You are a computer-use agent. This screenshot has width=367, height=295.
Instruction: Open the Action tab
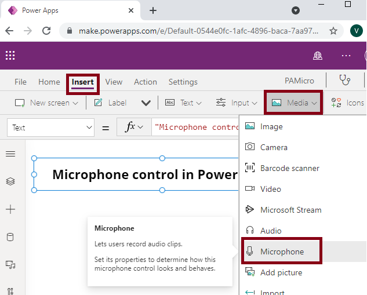146,82
